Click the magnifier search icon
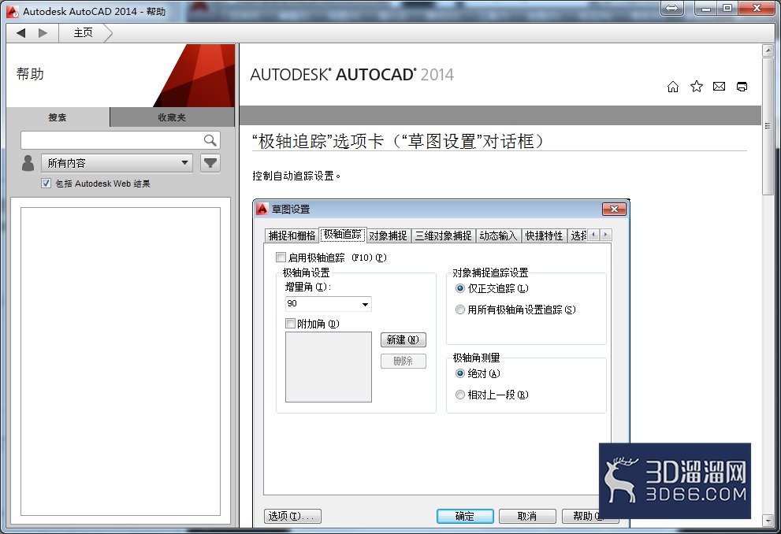Image resolution: width=781 pixels, height=534 pixels. 210,140
